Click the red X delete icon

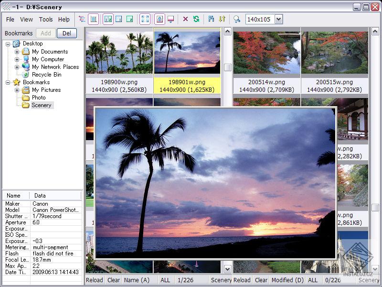pos(185,19)
